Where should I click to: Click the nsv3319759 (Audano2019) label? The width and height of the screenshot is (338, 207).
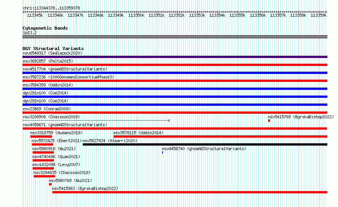pyautogui.click(x=56, y=133)
